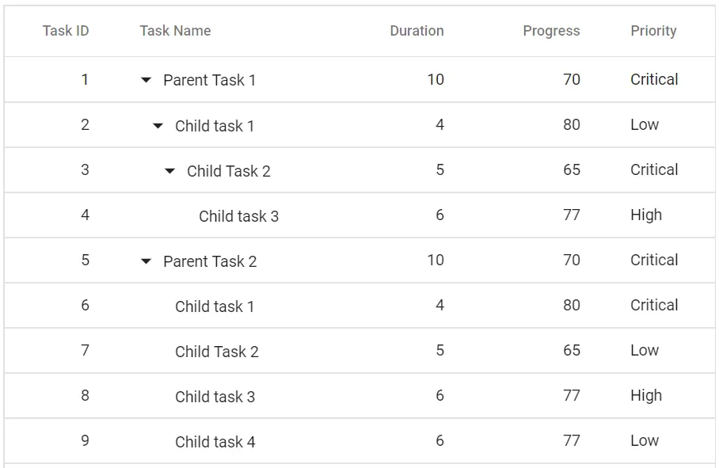Collapse Child task 1 under Parent Task 1
Image resolution: width=719 pixels, height=468 pixels.
pos(156,125)
